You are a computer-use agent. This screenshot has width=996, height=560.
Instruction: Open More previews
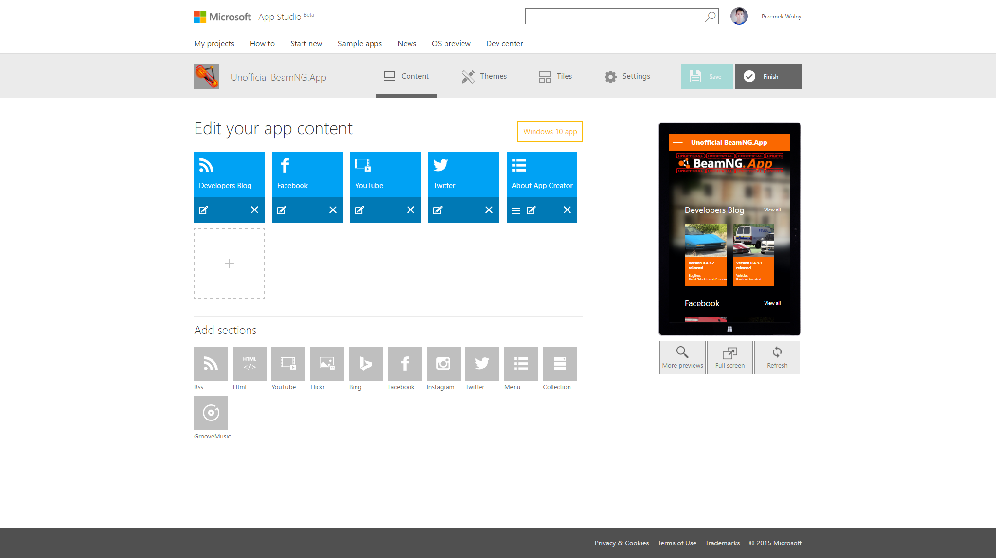682,357
